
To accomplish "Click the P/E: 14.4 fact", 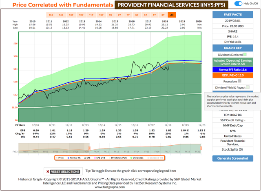I will [233, 37].
